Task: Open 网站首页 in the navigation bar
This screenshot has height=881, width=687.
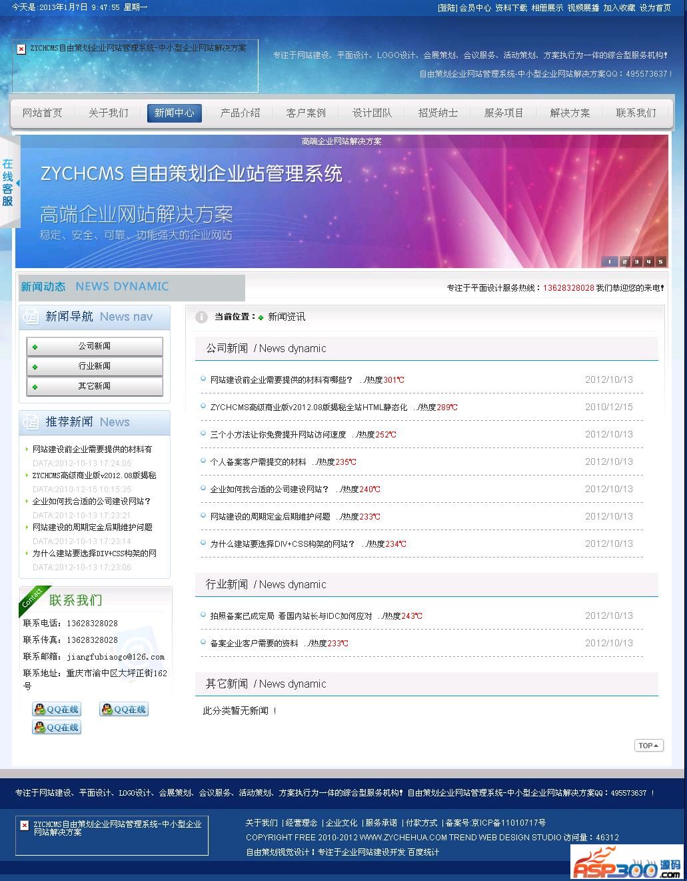Action: [43, 113]
